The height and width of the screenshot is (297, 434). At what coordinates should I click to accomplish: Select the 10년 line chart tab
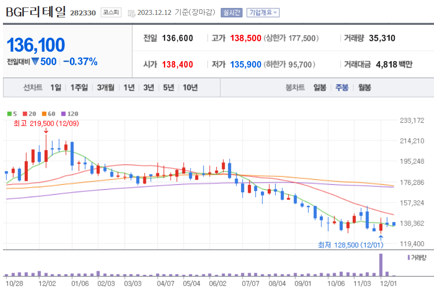[190, 87]
